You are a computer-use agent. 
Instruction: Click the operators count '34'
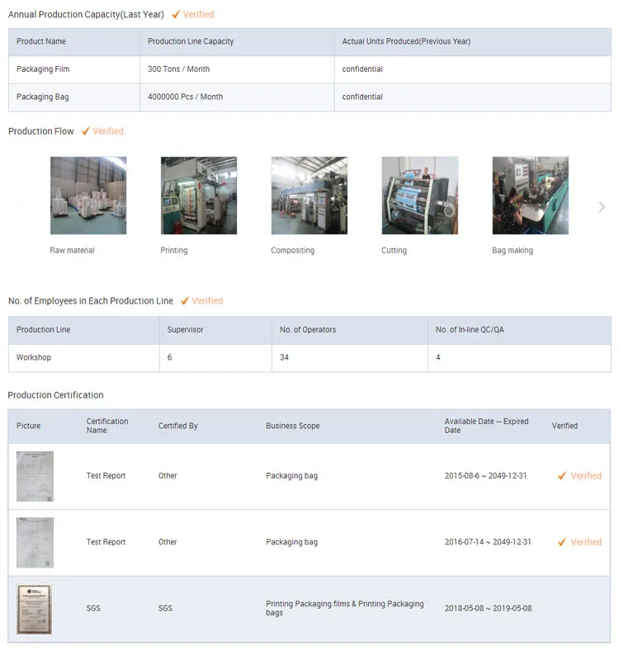click(x=284, y=357)
